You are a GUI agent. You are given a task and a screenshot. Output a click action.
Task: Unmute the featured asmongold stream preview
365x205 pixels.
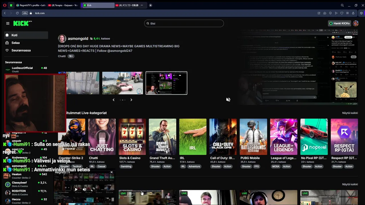pos(228,100)
